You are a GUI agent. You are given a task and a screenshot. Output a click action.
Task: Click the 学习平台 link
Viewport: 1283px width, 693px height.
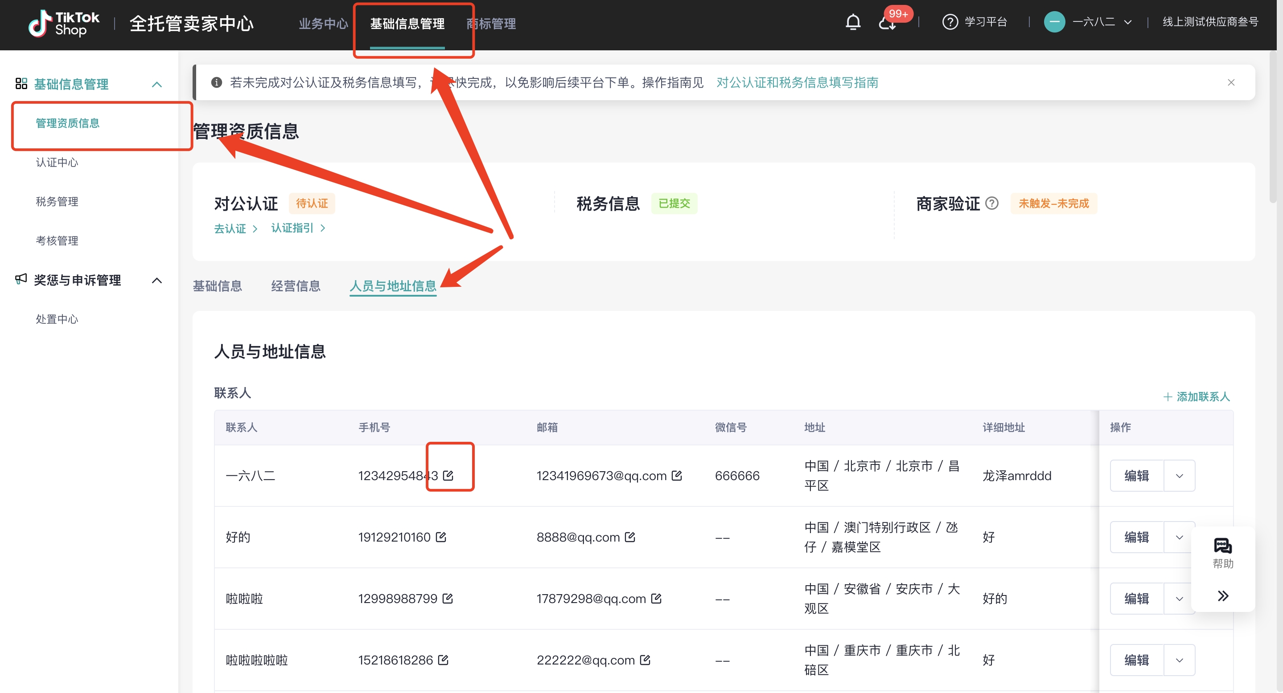(x=986, y=22)
